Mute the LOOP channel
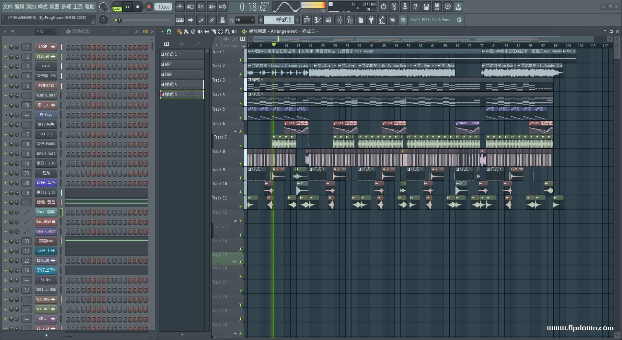Screen dimensions: 622x340 pos(6,47)
